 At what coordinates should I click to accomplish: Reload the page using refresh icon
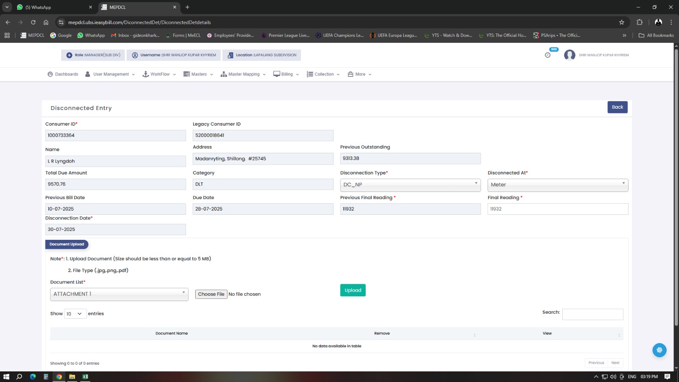tap(33, 22)
